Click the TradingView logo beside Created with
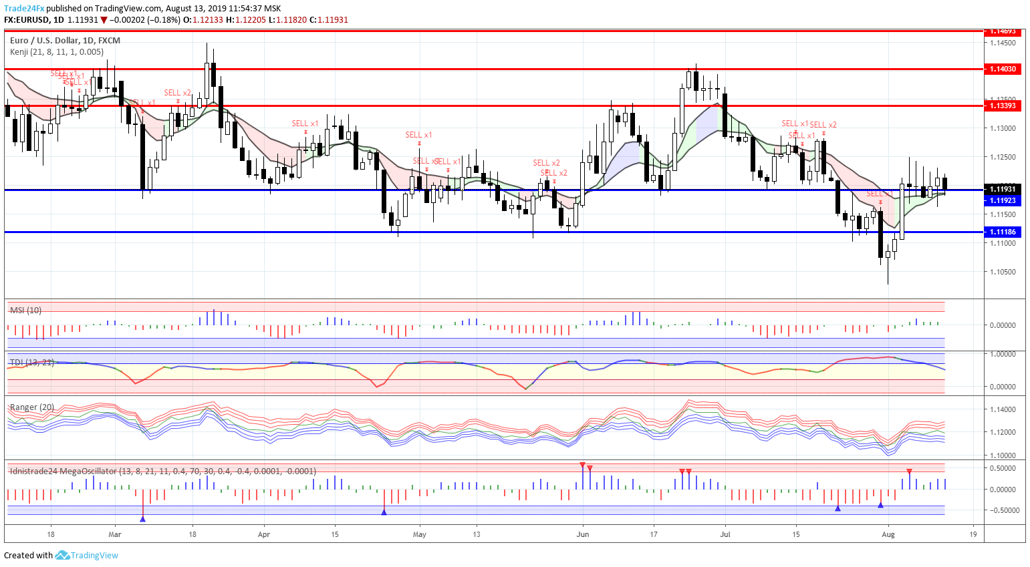 tap(87, 556)
